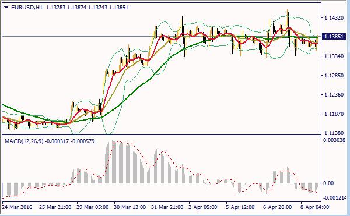Image resolution: width=350 pixels, height=216 pixels.
Task: Click the current price label 1.13851
Action: (334, 37)
